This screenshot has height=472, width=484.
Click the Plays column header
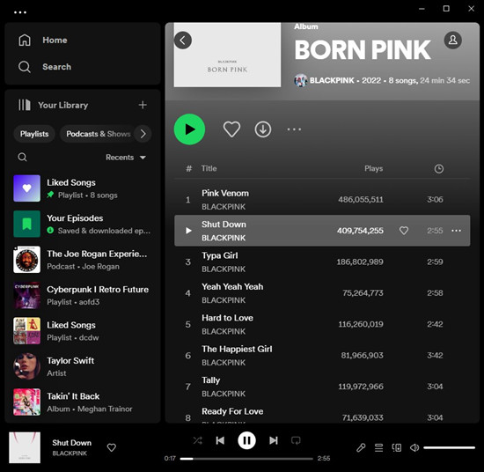pyautogui.click(x=373, y=169)
